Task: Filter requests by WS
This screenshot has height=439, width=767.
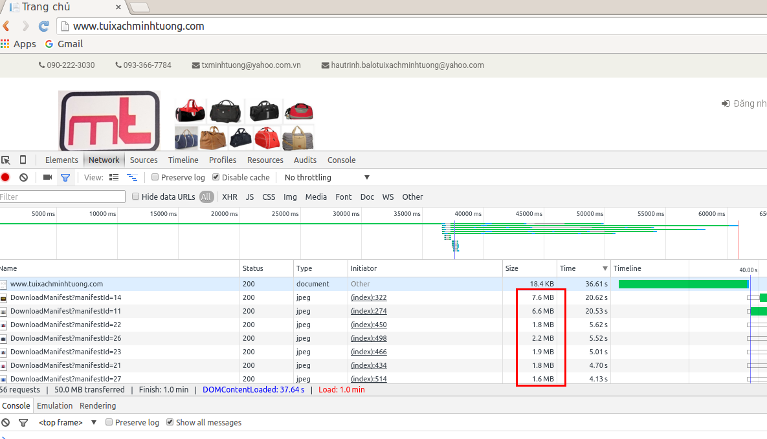Action: 388,197
